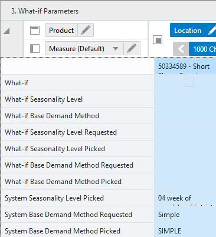Select the What-if Seasonality Level row label
The width and height of the screenshot is (216, 237).
click(x=44, y=99)
